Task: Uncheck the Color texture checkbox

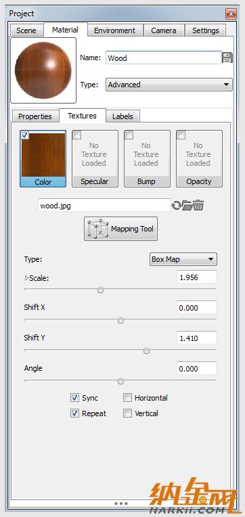Action: 25,135
